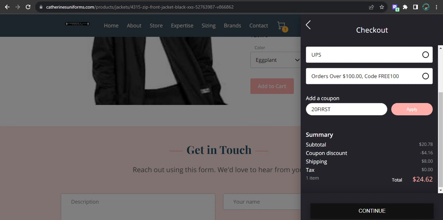Open the Store menu item
Viewport: 443px width, 220px height.
click(x=156, y=26)
